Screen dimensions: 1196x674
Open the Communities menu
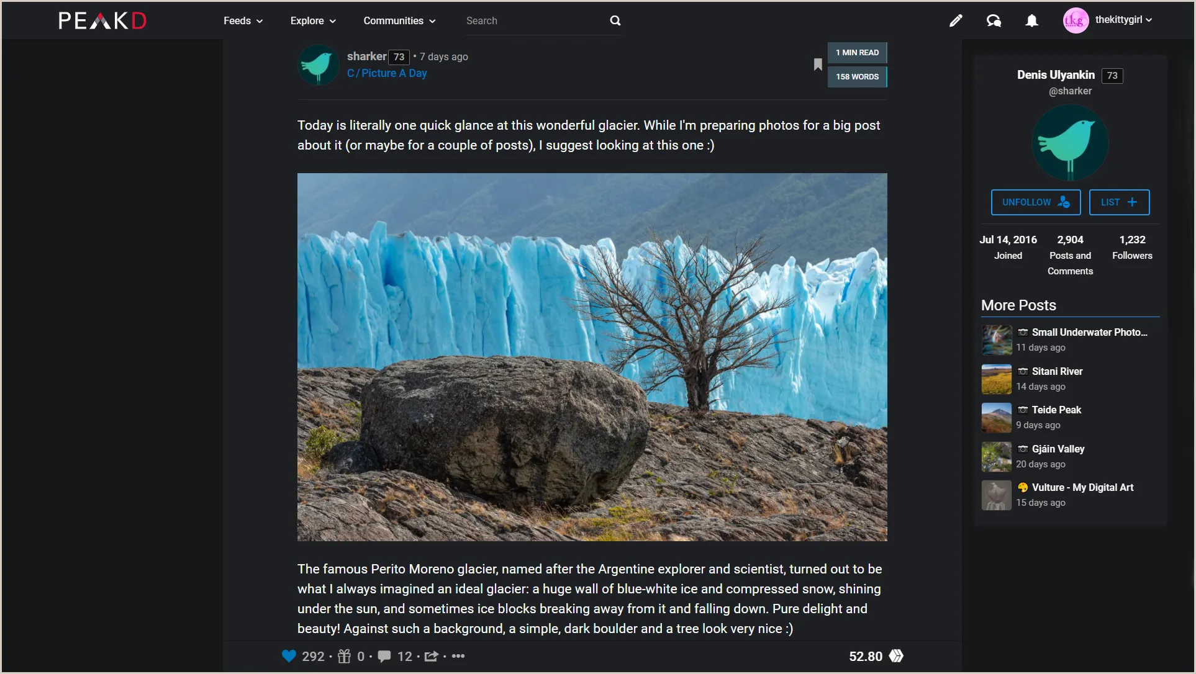coord(399,20)
